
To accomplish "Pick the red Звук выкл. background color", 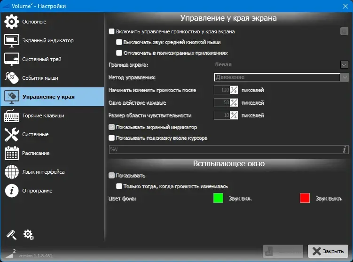I will 305,198.
